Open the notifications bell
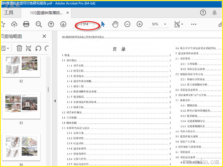Viewport: 223px width, 167px height. pyautogui.click(x=214, y=13)
